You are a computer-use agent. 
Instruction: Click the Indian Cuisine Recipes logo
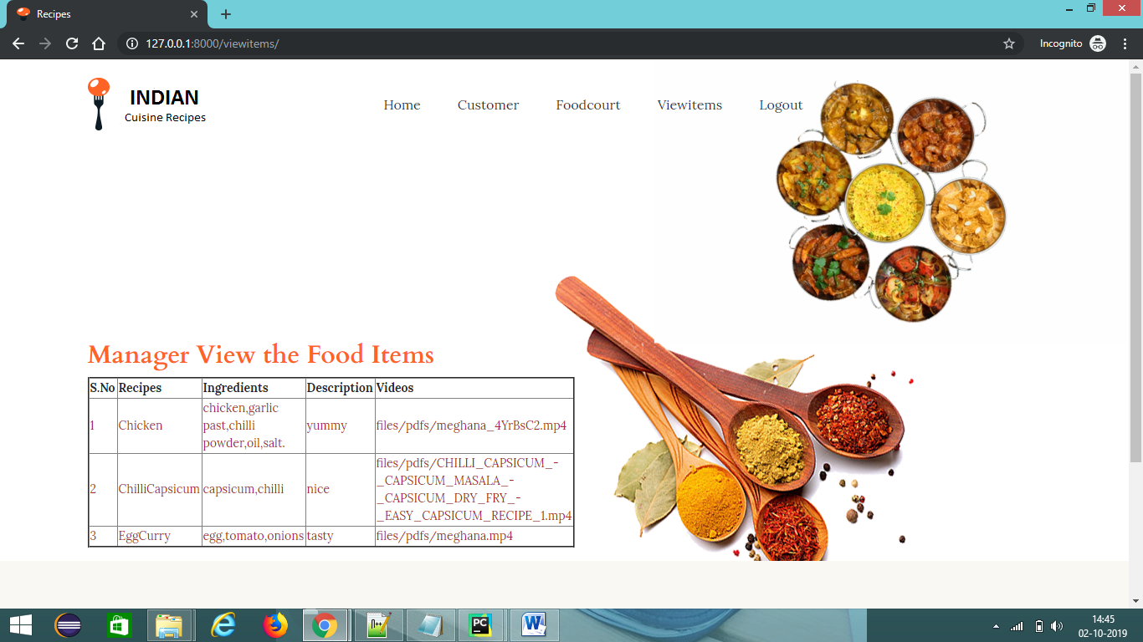pyautogui.click(x=146, y=104)
